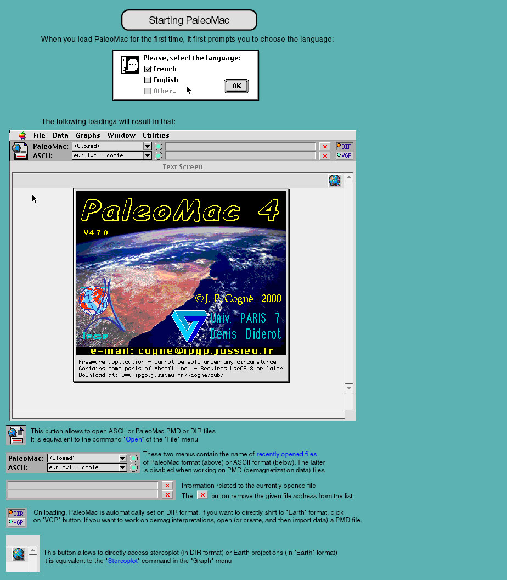
Task: Select the VGP radio left of 'on "VGP" button'
Action: pyautogui.click(x=16, y=522)
